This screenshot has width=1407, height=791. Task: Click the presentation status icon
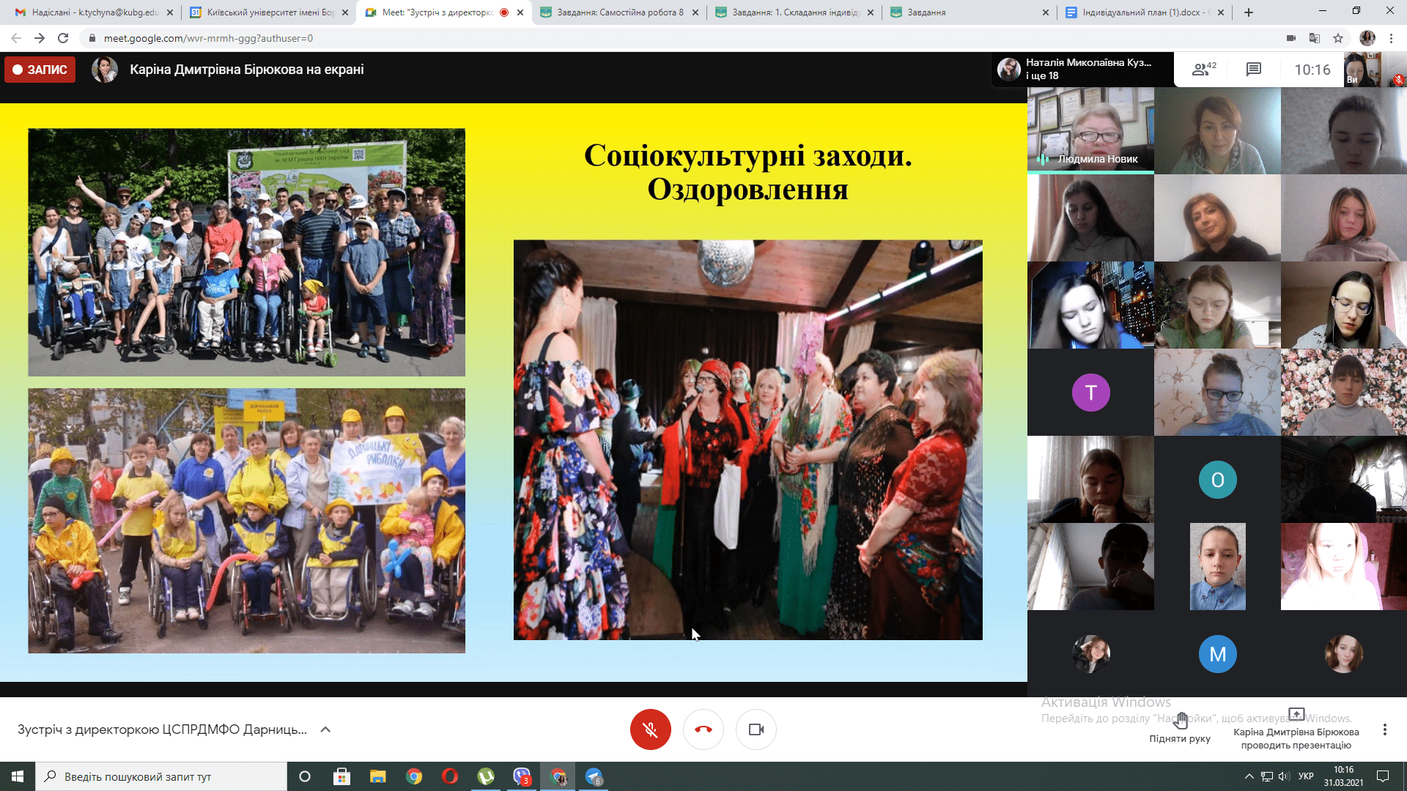(1296, 714)
